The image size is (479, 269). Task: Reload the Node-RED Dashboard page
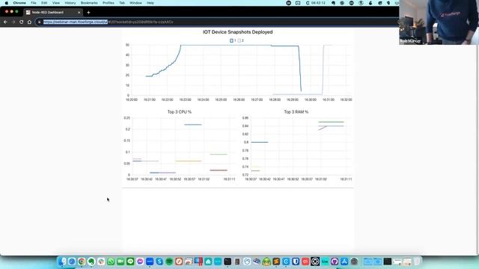[22, 22]
